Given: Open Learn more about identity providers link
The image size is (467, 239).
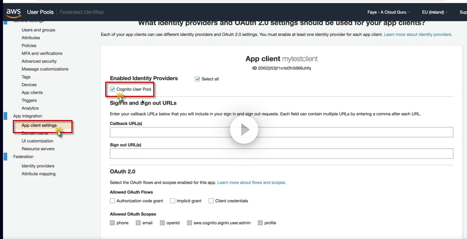Looking at the screenshot, I should point(418,35).
